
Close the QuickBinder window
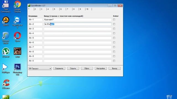click(x=120, y=5)
